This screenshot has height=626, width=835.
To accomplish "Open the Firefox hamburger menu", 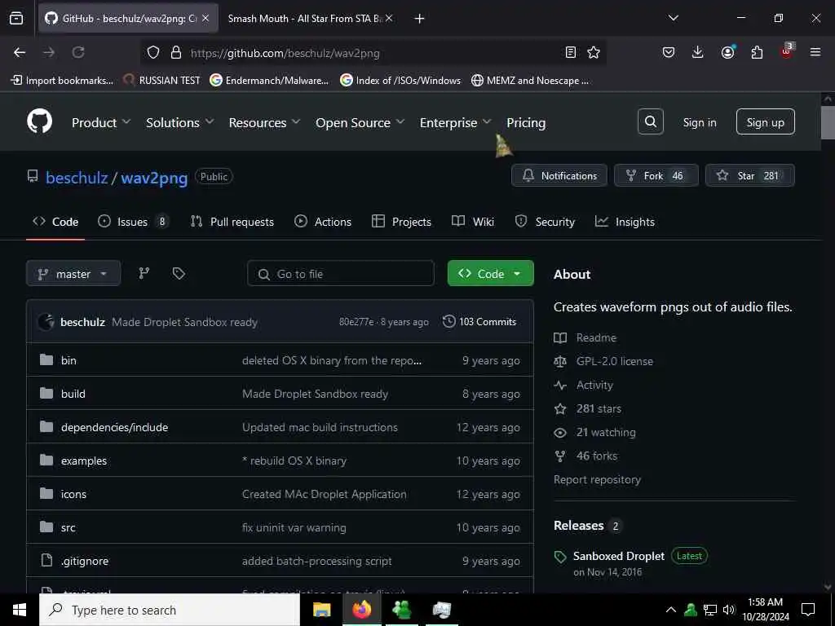I will tap(815, 52).
